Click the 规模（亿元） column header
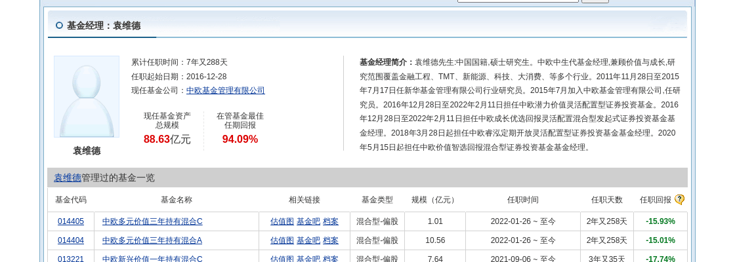The width and height of the screenshot is (735, 262). [x=434, y=200]
